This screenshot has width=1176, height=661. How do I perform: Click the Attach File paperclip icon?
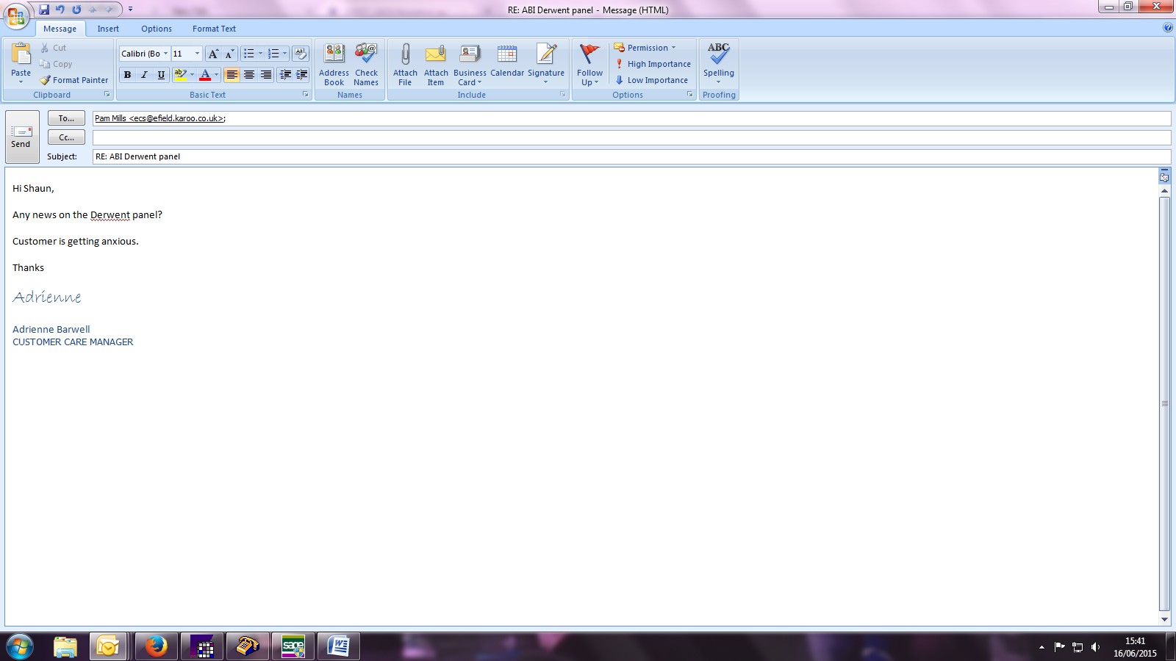[405, 55]
